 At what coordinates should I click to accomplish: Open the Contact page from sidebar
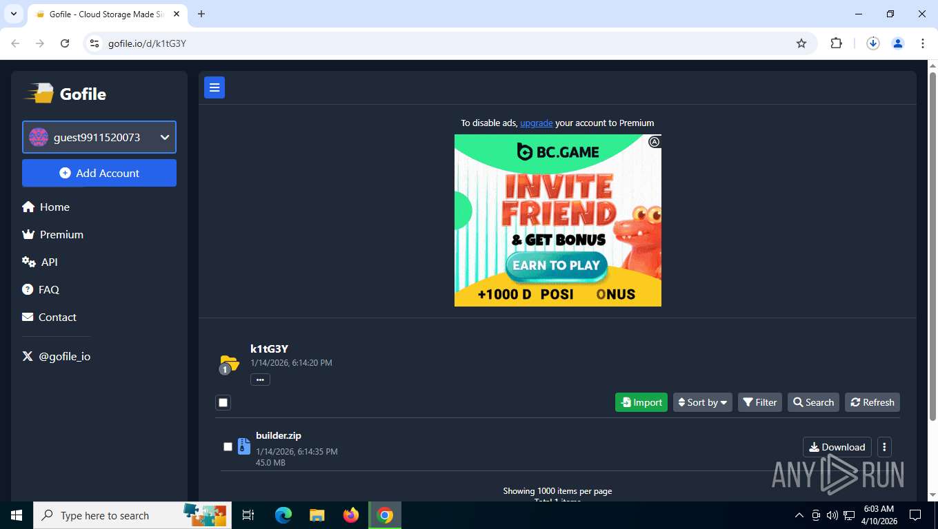tap(49, 317)
